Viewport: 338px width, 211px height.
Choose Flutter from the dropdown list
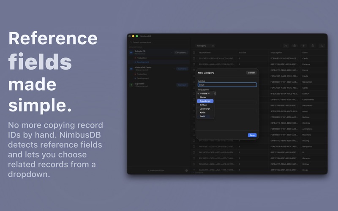(205, 97)
